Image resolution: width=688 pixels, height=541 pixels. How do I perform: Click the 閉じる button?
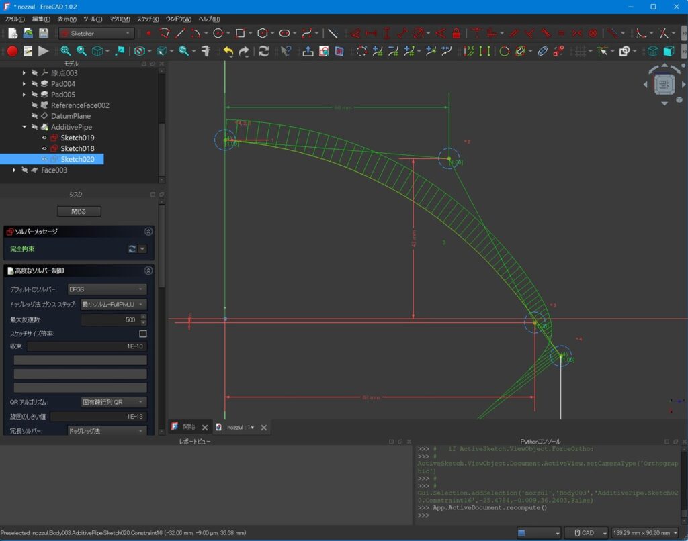click(x=78, y=211)
